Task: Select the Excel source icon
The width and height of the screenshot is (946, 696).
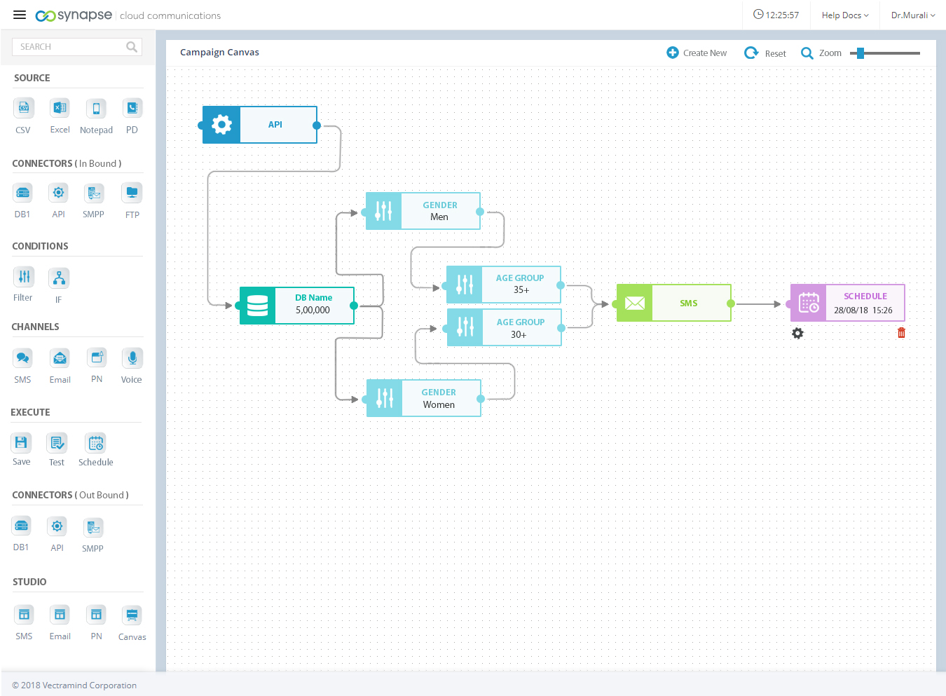Action: pos(60,108)
